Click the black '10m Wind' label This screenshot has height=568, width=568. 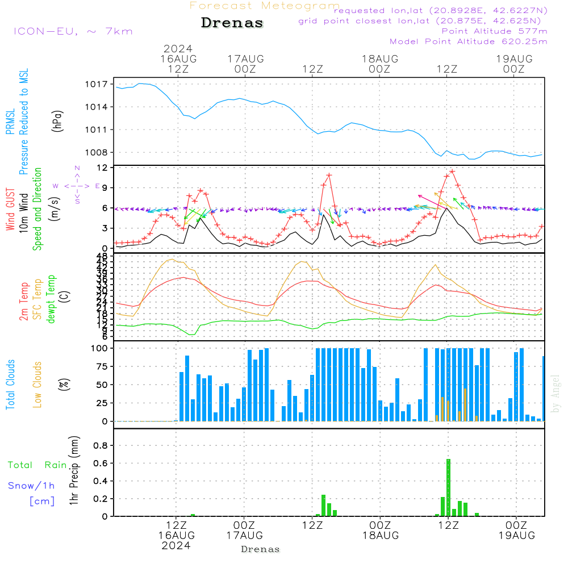(x=23, y=213)
